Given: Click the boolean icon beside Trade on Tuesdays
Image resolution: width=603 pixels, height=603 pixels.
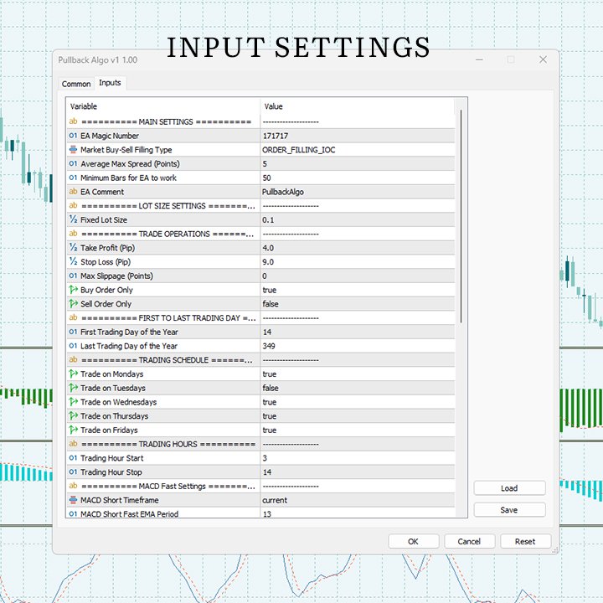Looking at the screenshot, I should pyautogui.click(x=73, y=388).
